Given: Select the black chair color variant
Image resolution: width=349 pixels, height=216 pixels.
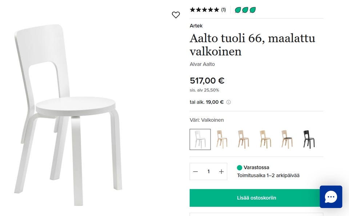Looking at the screenshot, I should [x=309, y=139].
